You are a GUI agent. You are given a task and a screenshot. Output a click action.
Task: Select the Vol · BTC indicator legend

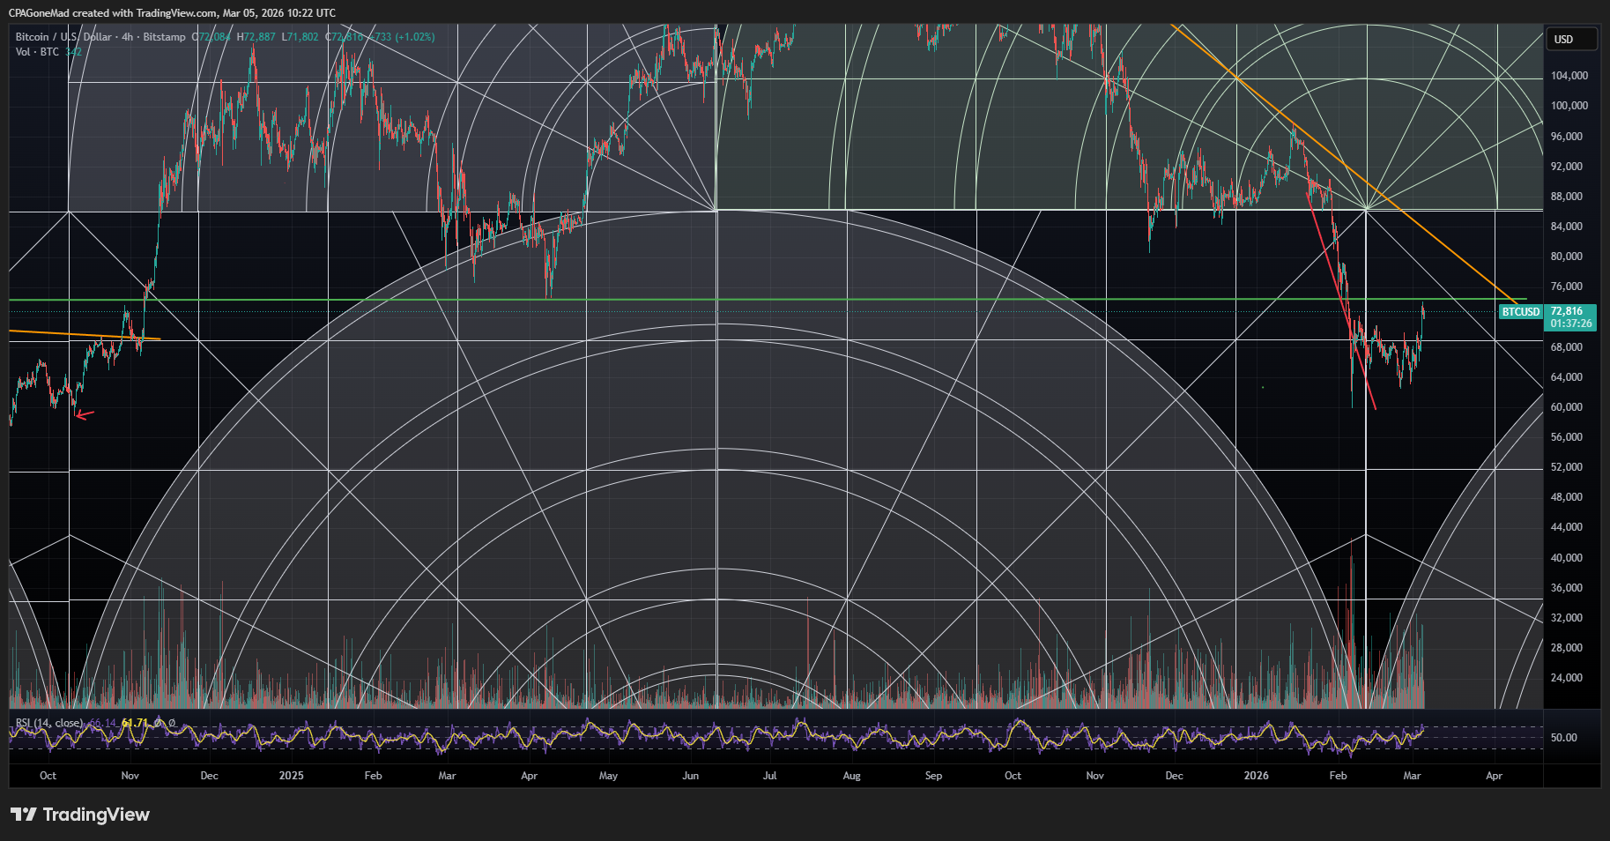point(35,51)
